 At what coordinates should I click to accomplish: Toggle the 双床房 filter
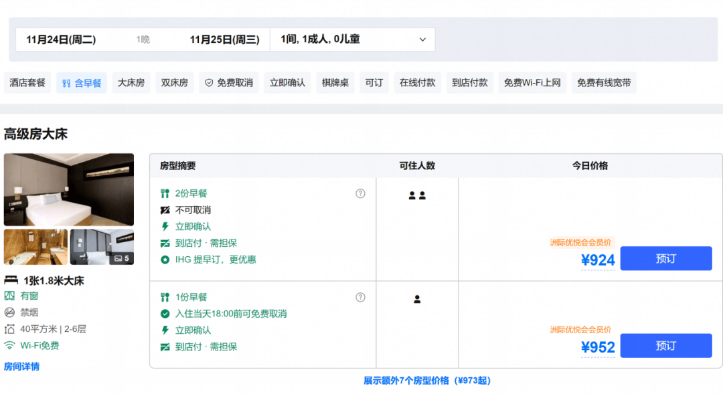174,83
